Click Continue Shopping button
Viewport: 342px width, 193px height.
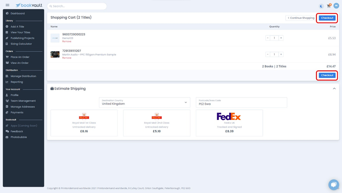(x=301, y=18)
